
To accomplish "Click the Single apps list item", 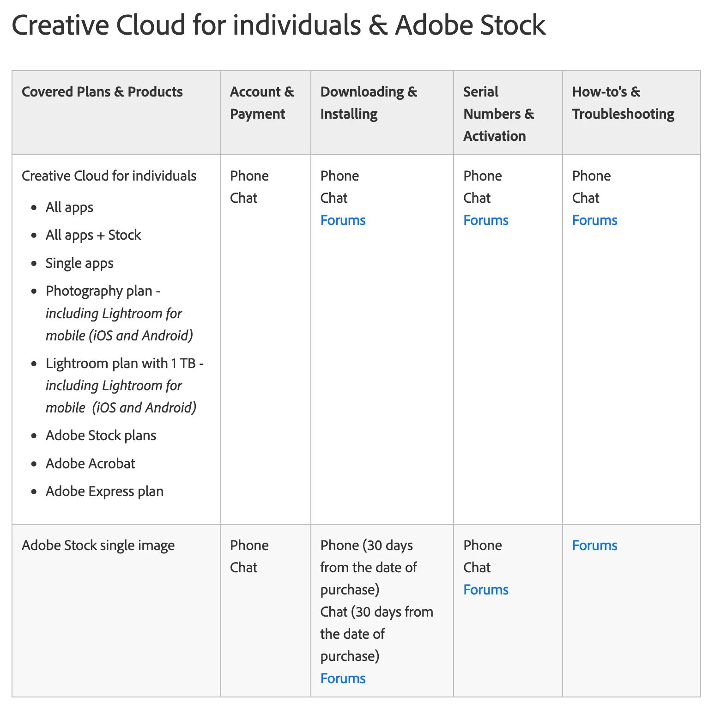I will click(x=79, y=263).
